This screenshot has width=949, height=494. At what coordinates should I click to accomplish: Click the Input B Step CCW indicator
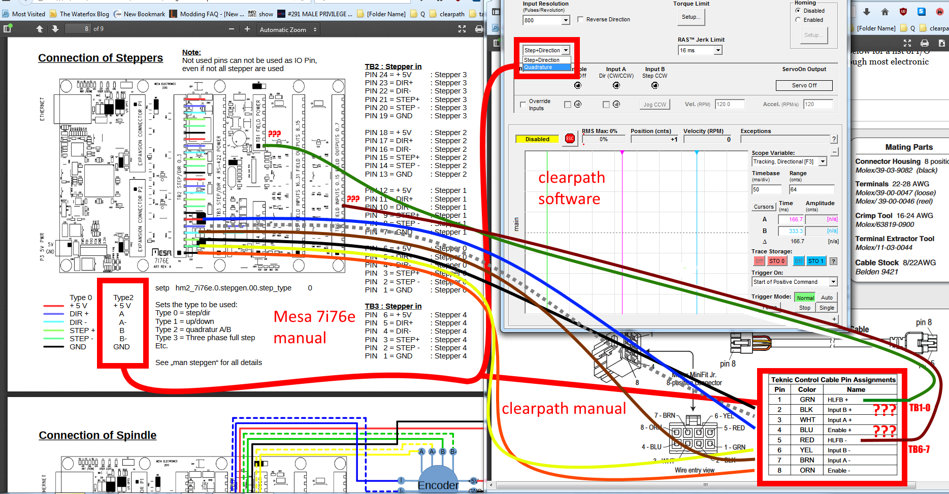tap(655, 85)
